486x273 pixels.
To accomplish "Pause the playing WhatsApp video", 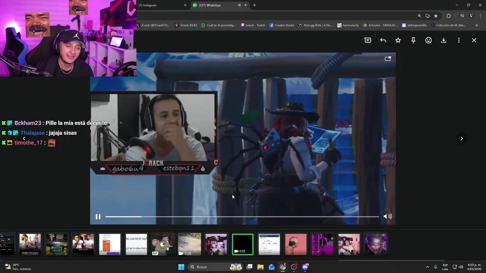I will point(98,217).
